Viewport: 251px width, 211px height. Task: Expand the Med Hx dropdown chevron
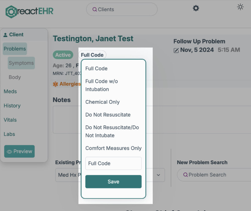point(158,175)
